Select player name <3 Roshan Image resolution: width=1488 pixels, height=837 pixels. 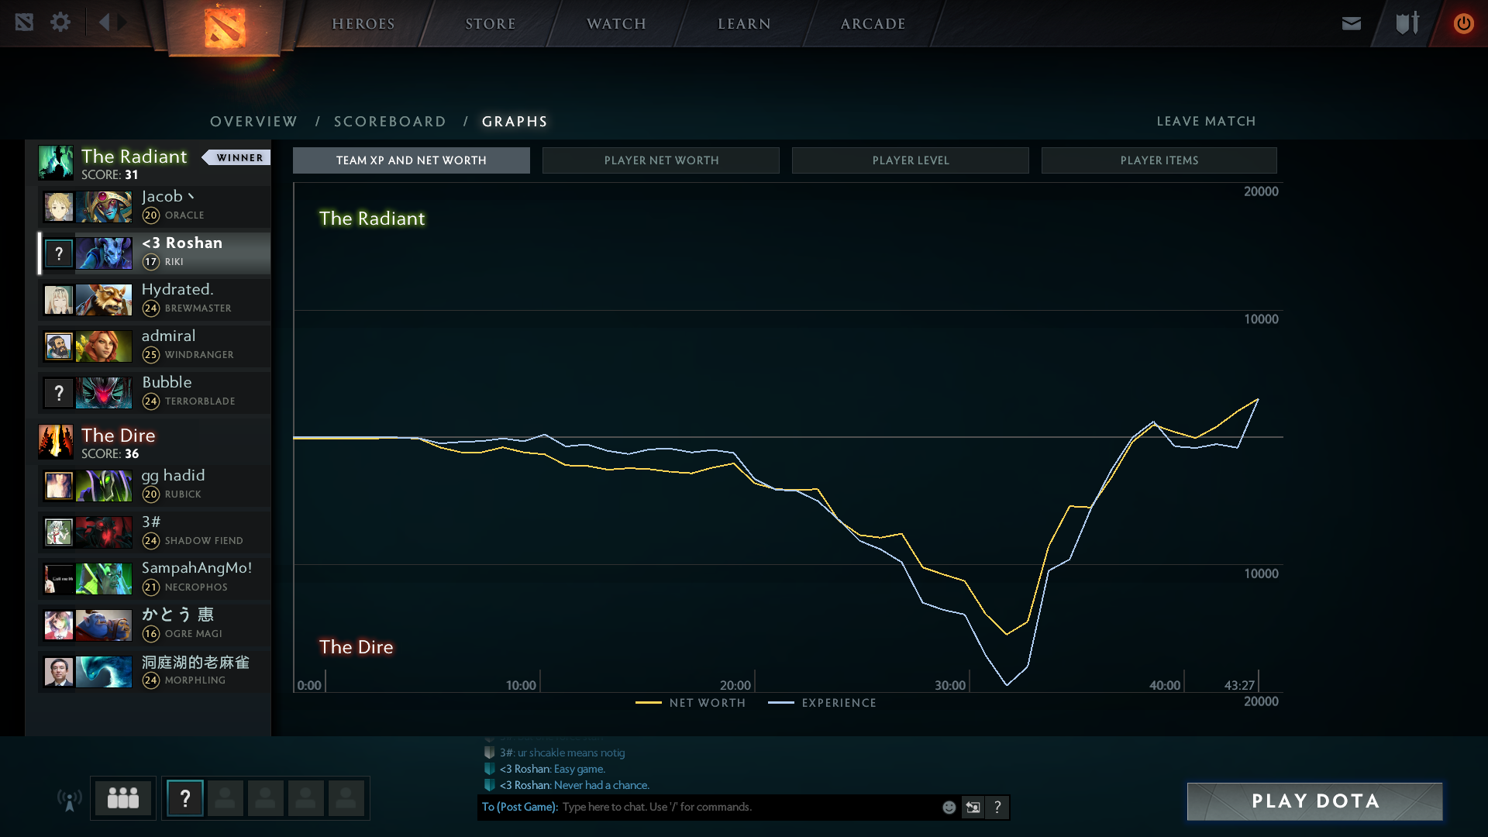[182, 243]
